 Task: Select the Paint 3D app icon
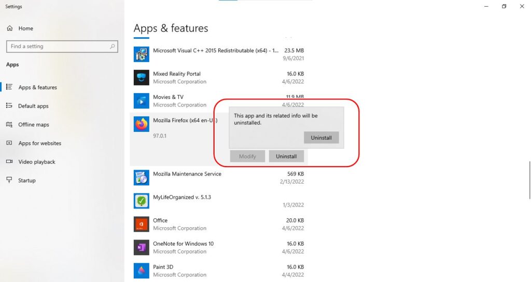pyautogui.click(x=141, y=271)
